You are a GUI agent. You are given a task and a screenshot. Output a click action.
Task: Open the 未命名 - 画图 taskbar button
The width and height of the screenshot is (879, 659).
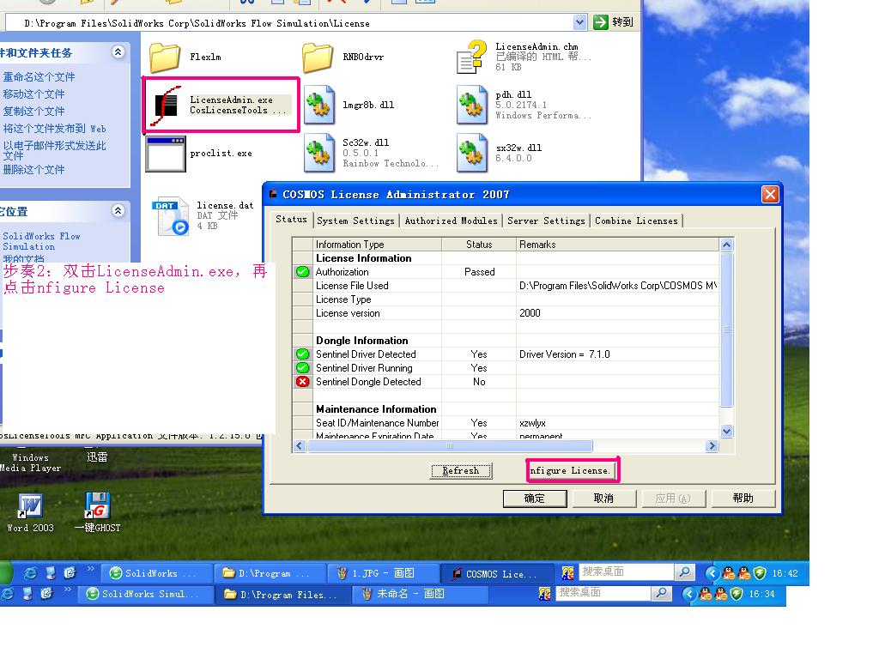click(x=419, y=594)
